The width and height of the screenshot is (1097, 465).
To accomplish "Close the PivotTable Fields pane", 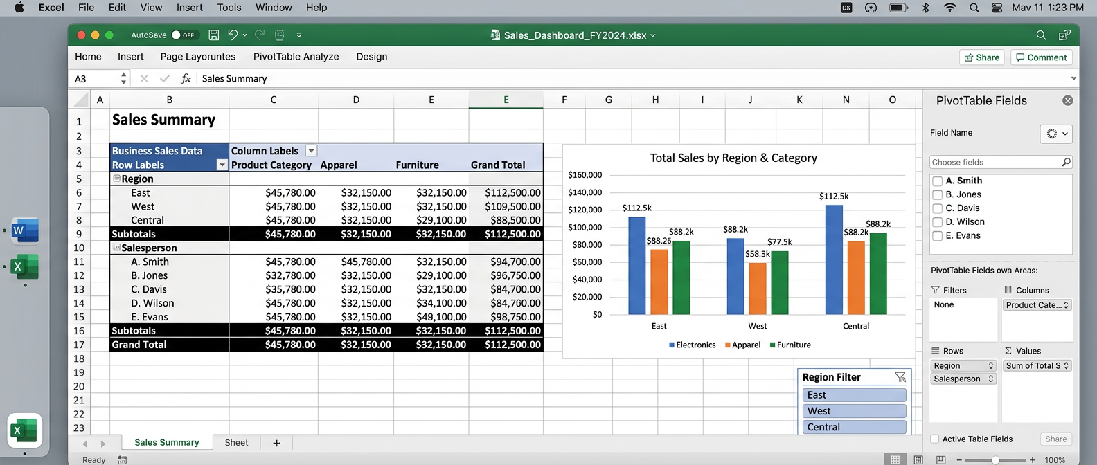I will 1068,100.
